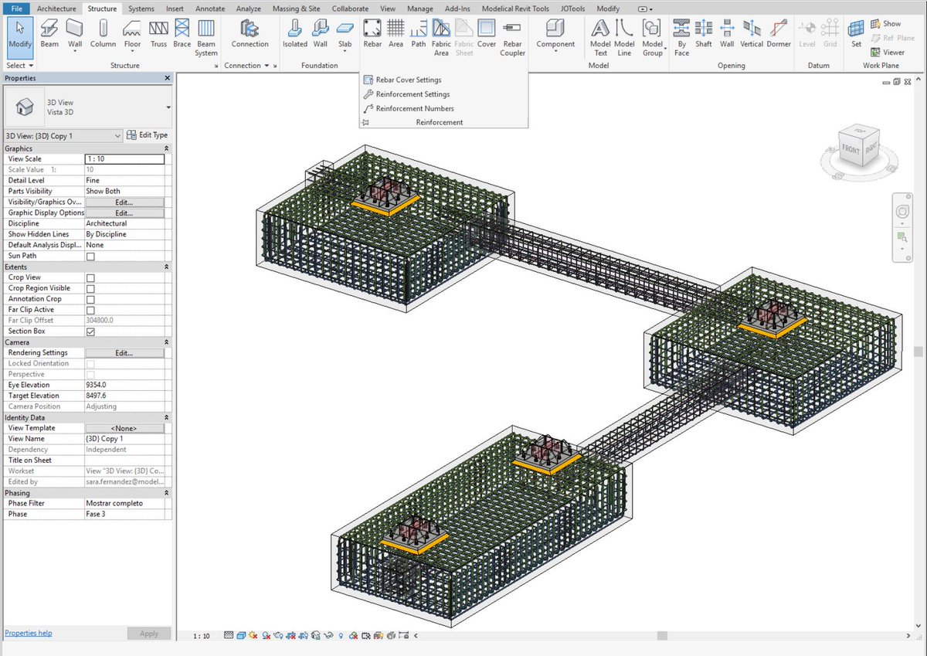
Task: Check Crop Region Visible
Action: [90, 288]
